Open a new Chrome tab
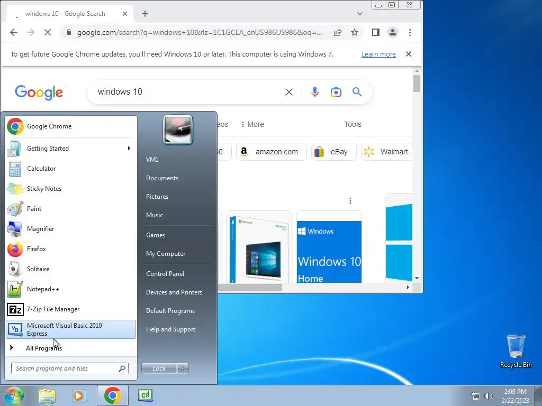 tap(145, 14)
